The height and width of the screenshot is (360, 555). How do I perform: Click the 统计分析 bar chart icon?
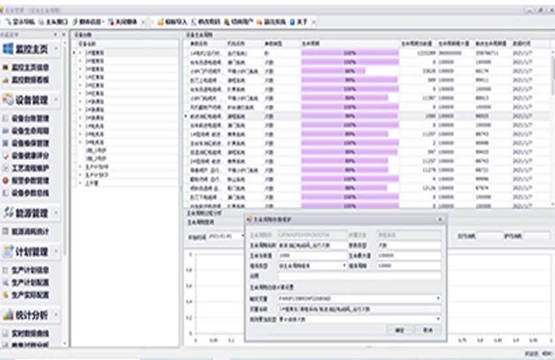tap(8, 315)
